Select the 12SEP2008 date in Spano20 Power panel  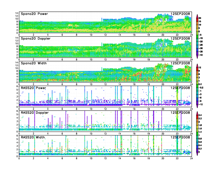[x=180, y=14]
